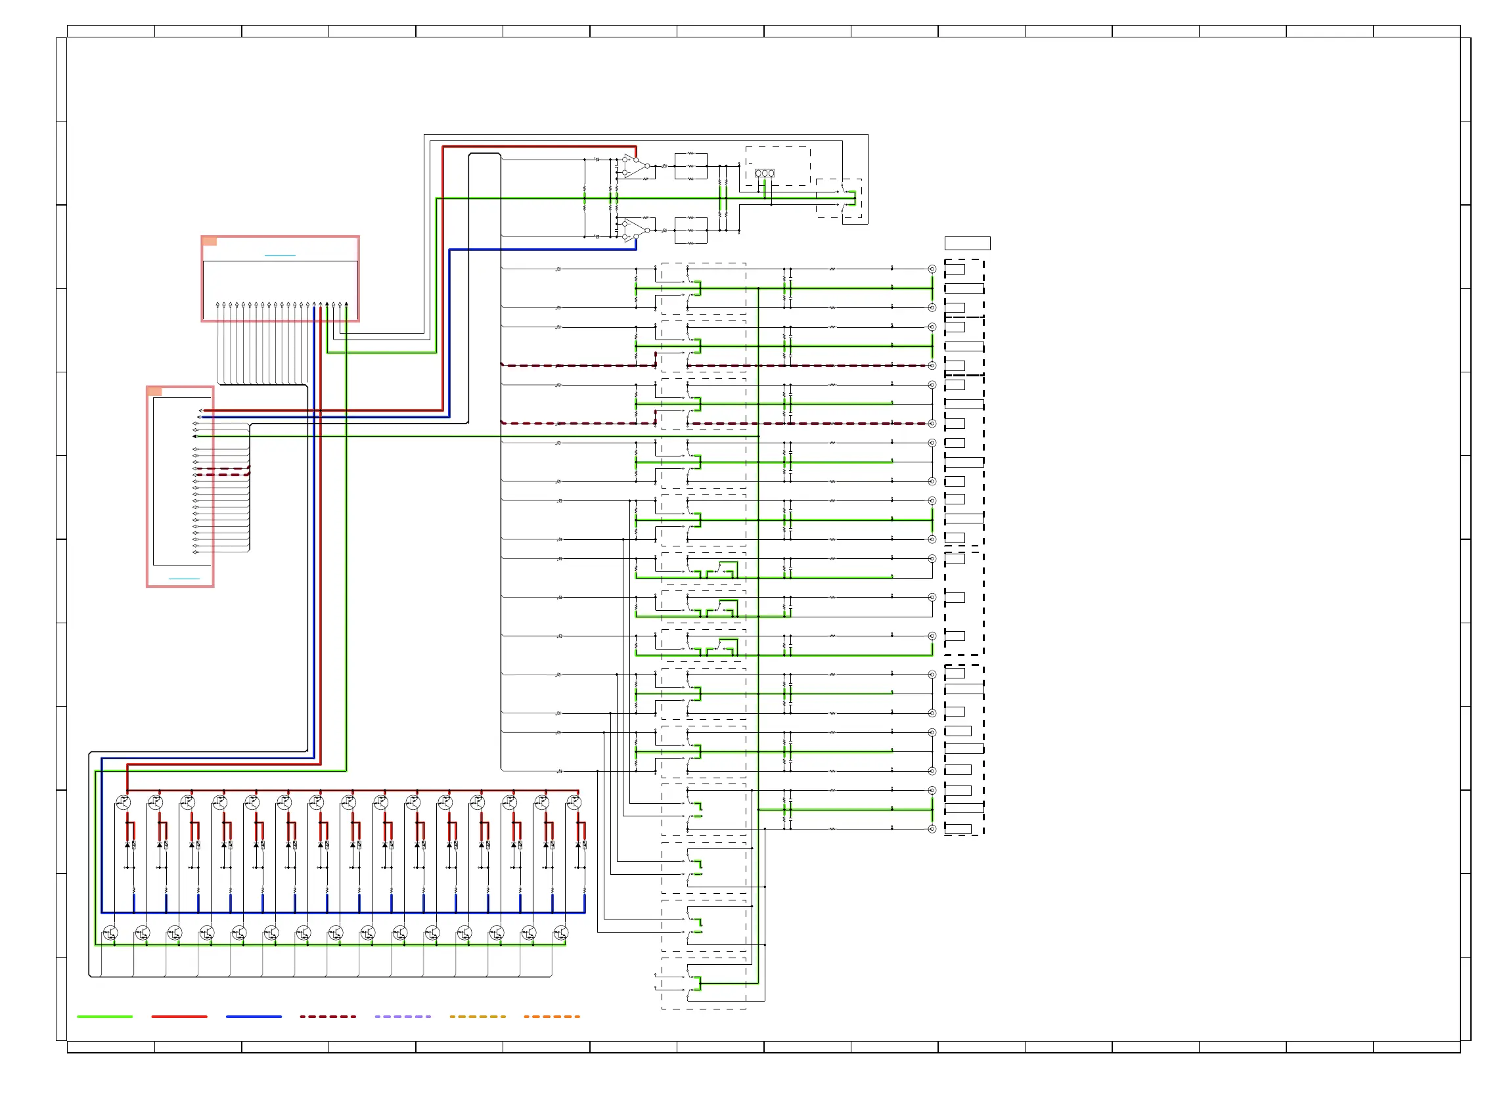Viewport: 1490px width, 1106px height.
Task: Click orange tag on upper pink block
Action: 210,241
